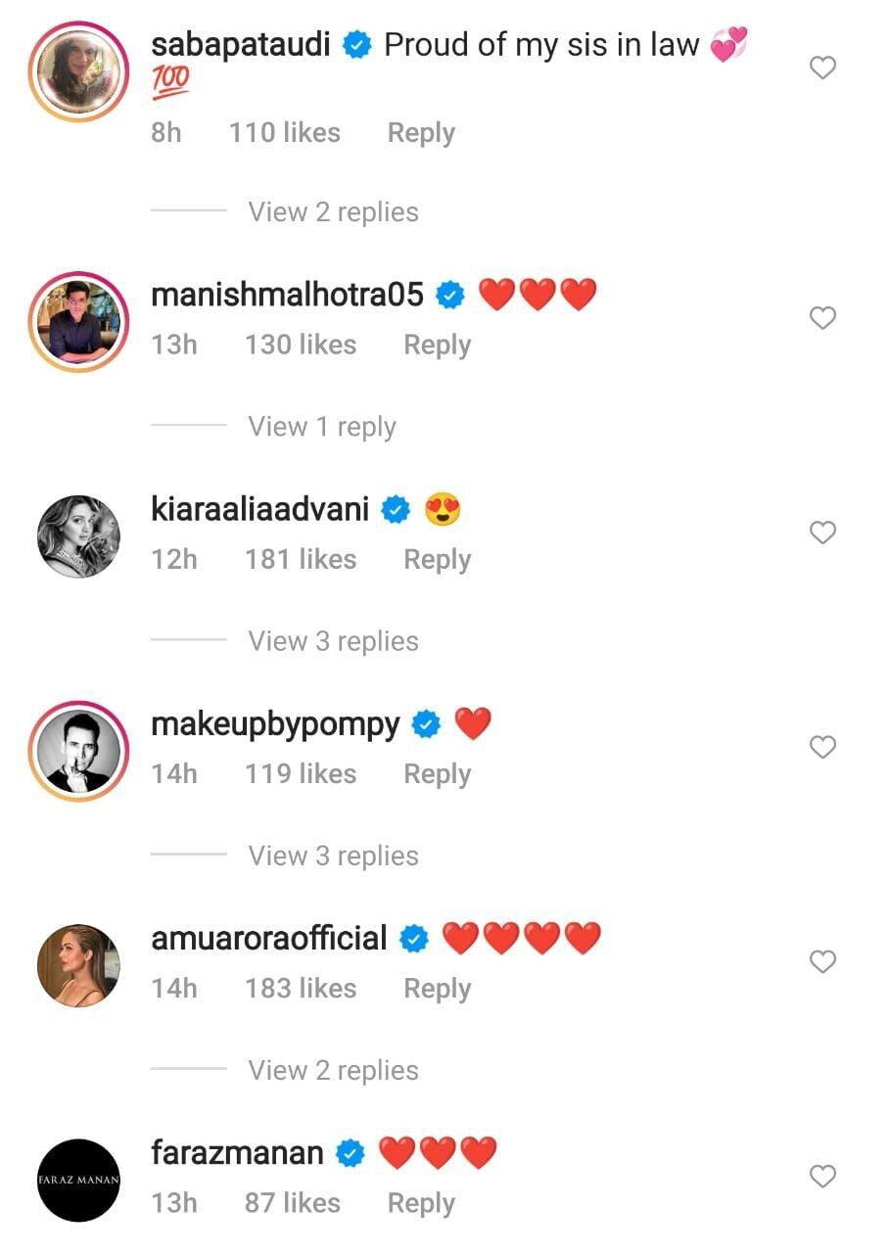
Task: Open amuaroraofficial's profile avatar
Action: pos(78,965)
